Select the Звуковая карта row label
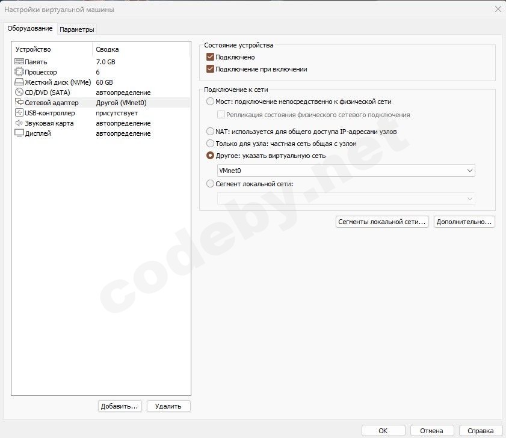The image size is (506, 438). (49, 123)
